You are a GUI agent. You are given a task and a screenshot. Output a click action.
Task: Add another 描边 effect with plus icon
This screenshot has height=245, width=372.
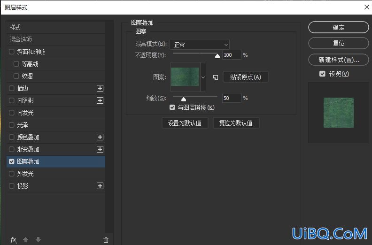(x=100, y=88)
